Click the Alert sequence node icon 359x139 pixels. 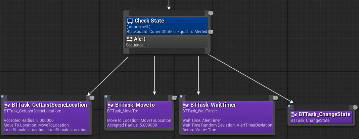[129, 39]
